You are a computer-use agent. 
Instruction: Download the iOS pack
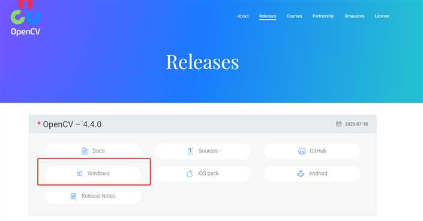(202, 173)
